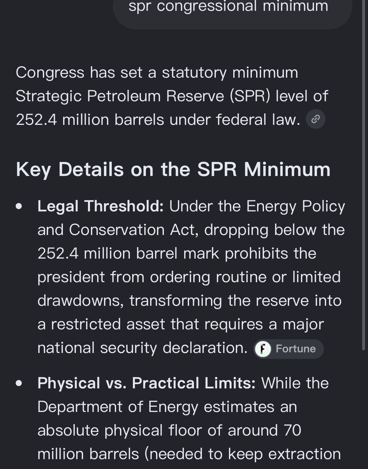Click the "Department of Energy estimates" text
Viewport: 368px width, 469px height.
click(x=156, y=407)
